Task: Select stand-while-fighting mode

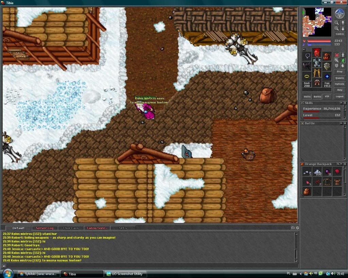Action: coord(343,55)
